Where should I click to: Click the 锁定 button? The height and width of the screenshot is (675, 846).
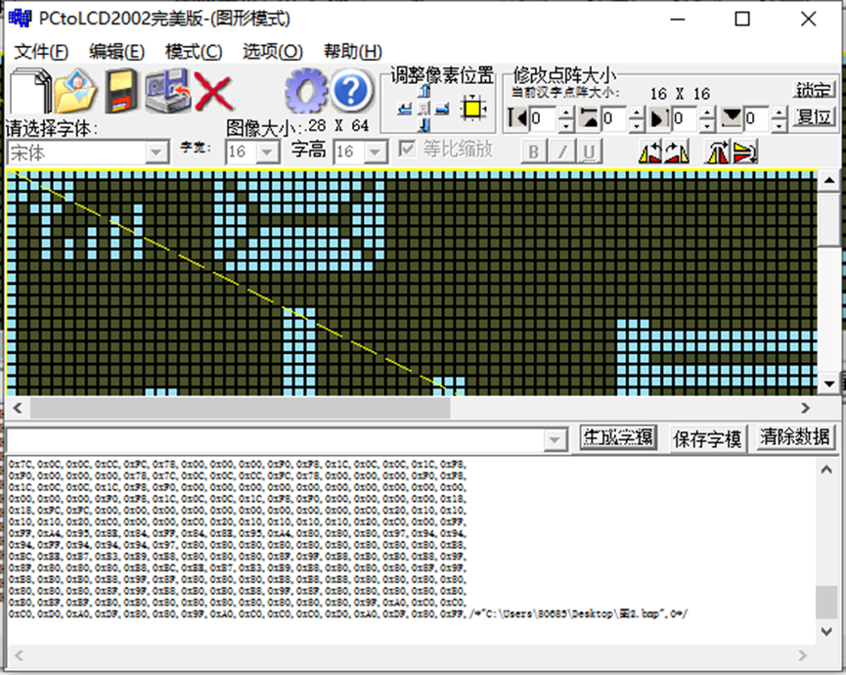(x=814, y=90)
